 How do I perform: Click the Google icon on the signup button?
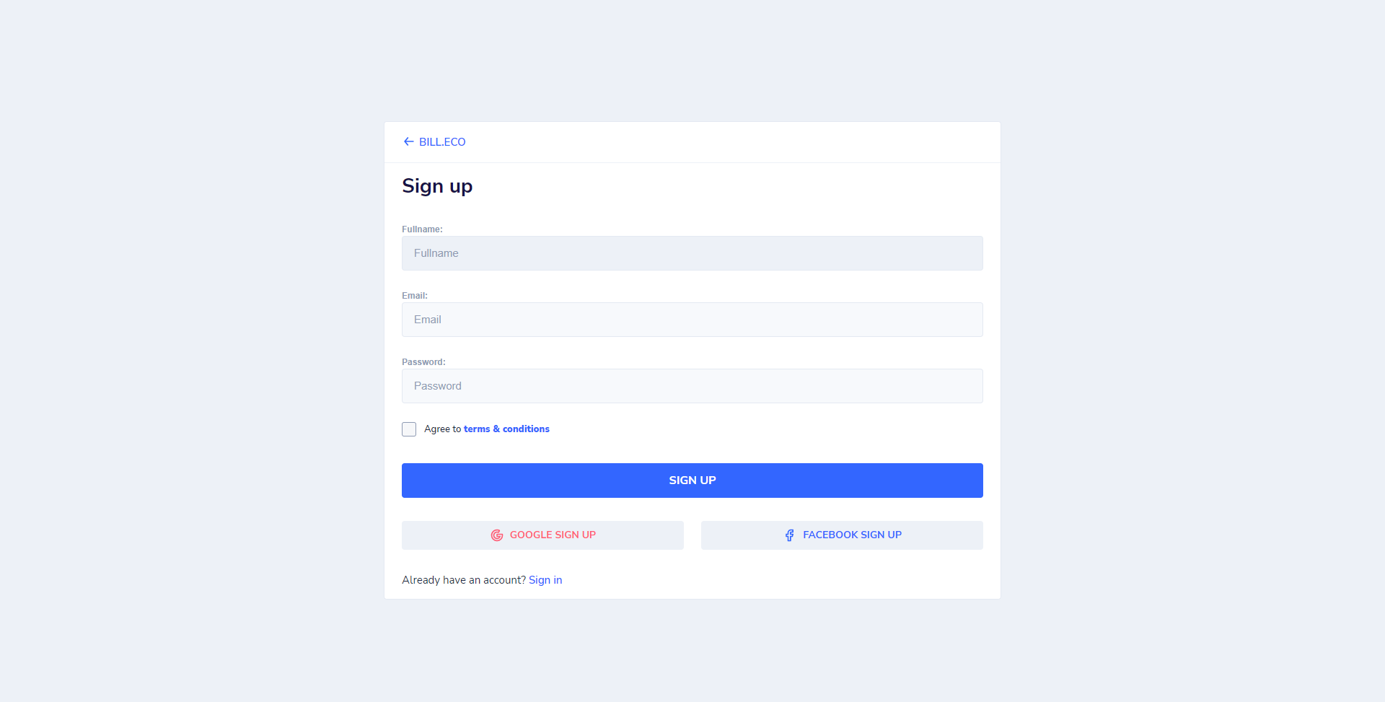pos(497,535)
